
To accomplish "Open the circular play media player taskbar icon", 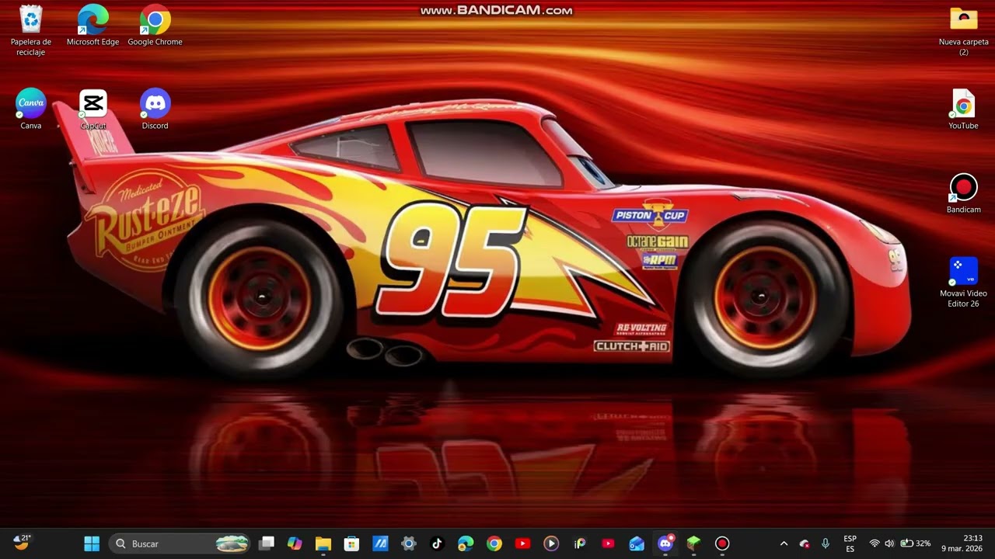I will [x=551, y=543].
